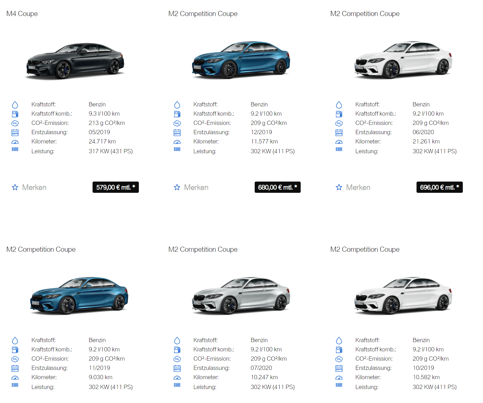This screenshot has width=483, height=403.
Task: Click Merken label on M4 Coupe card
Action: (34, 187)
